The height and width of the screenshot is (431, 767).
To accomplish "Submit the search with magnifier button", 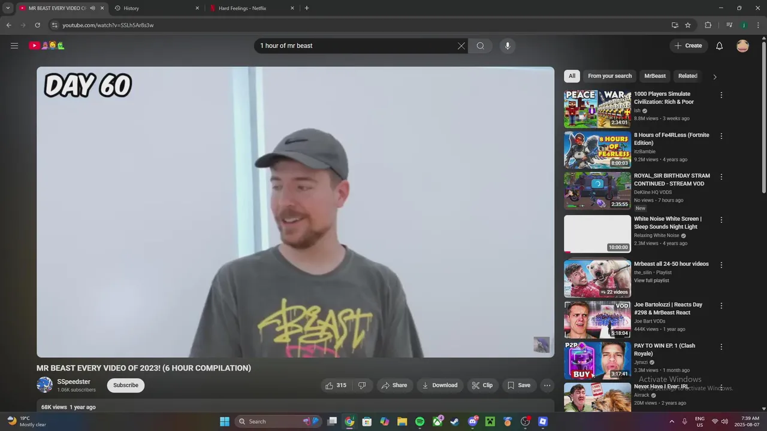I will point(481,46).
